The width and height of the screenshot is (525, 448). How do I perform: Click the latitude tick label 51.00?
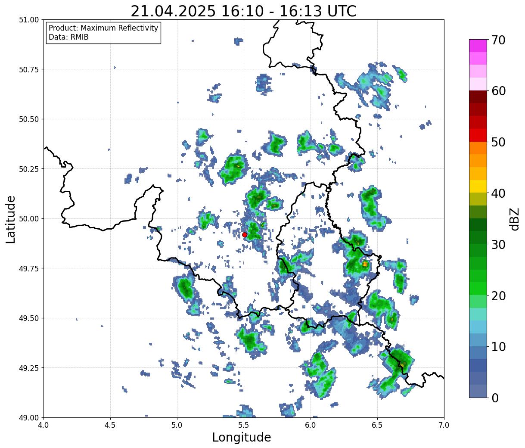click(x=29, y=20)
